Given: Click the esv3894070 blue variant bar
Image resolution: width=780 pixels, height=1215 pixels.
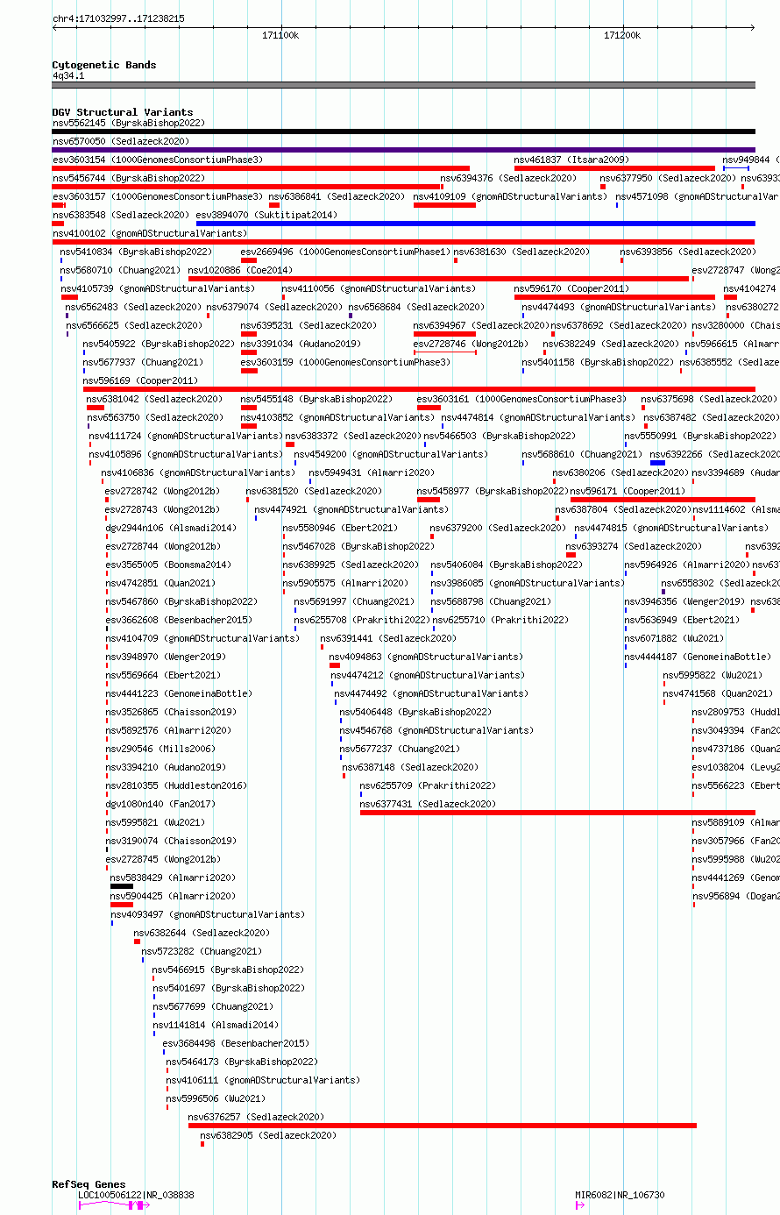Looking at the screenshot, I should (476, 224).
